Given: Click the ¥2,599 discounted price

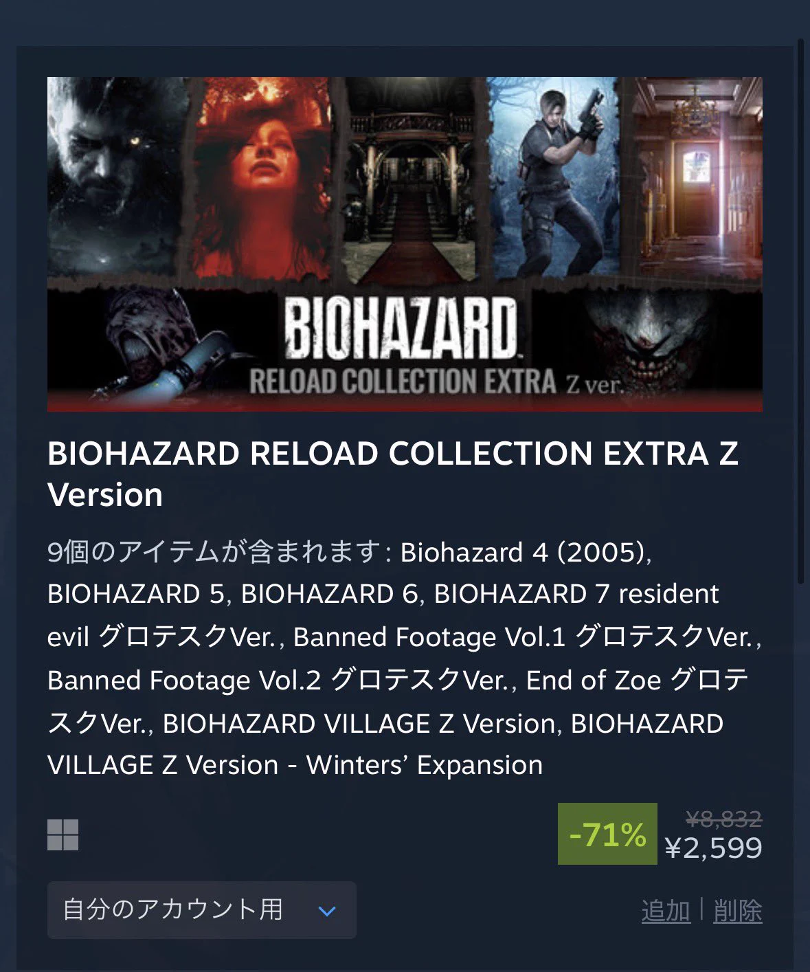Looking at the screenshot, I should [713, 848].
